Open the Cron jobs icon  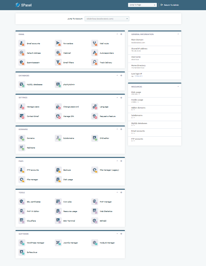coord(58,202)
